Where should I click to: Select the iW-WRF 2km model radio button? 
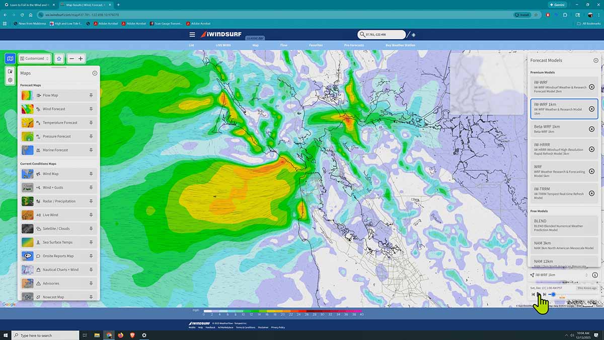tap(591, 87)
